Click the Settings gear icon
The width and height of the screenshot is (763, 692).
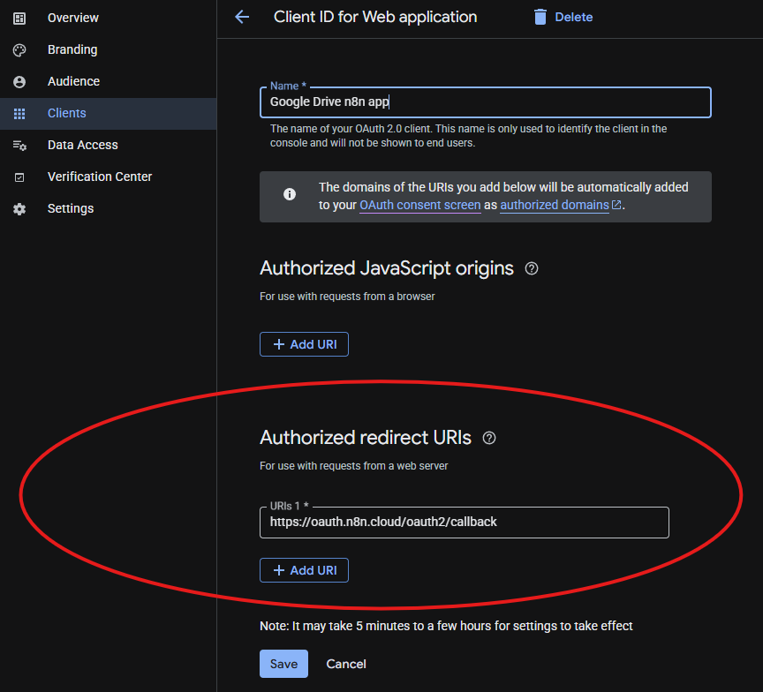(x=19, y=209)
